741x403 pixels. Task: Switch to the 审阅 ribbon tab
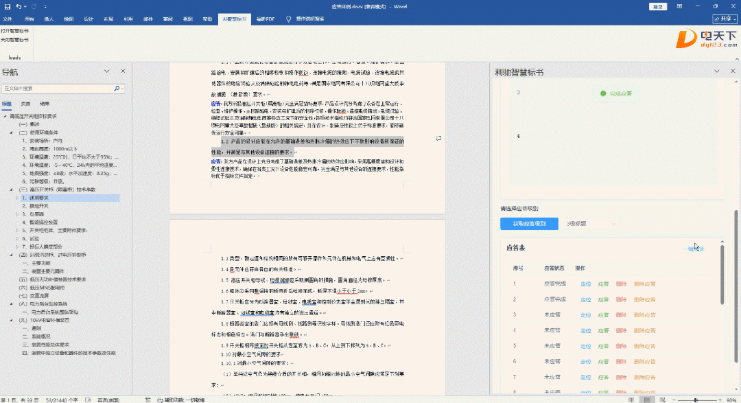point(168,19)
